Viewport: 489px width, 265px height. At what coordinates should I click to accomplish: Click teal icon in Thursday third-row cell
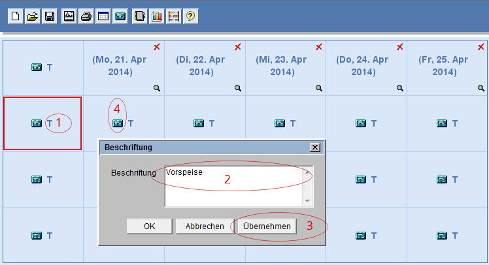point(361,236)
